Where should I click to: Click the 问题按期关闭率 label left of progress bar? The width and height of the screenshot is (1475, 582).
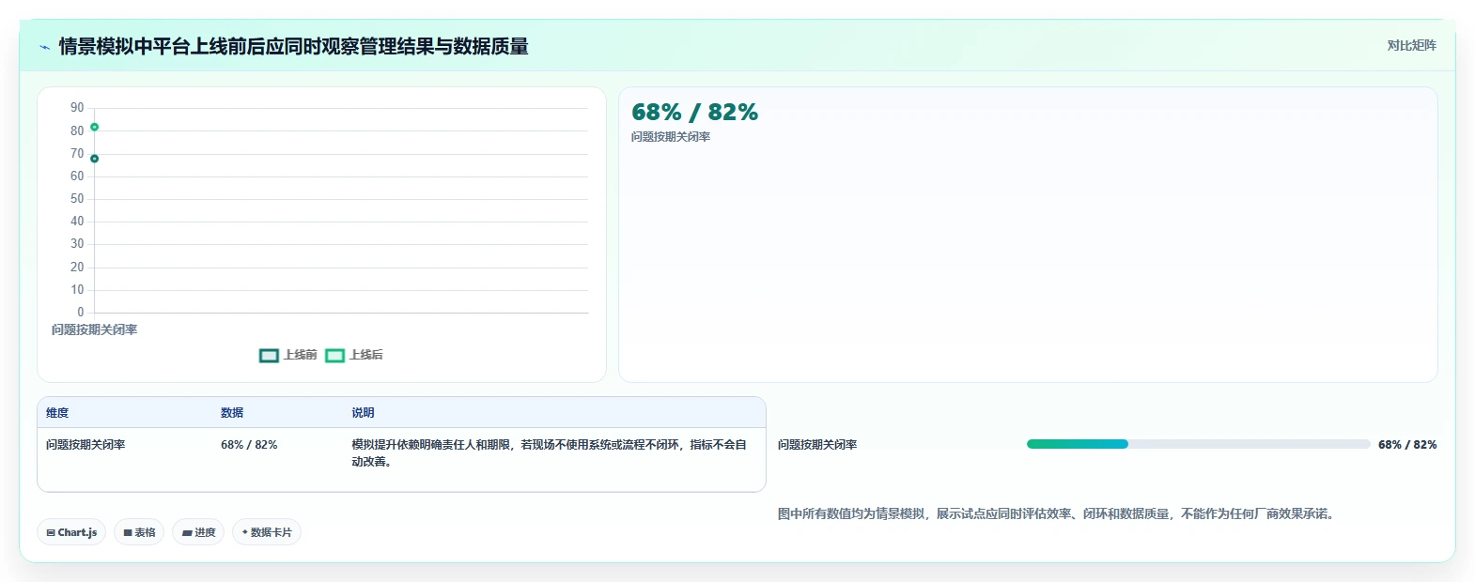[817, 445]
